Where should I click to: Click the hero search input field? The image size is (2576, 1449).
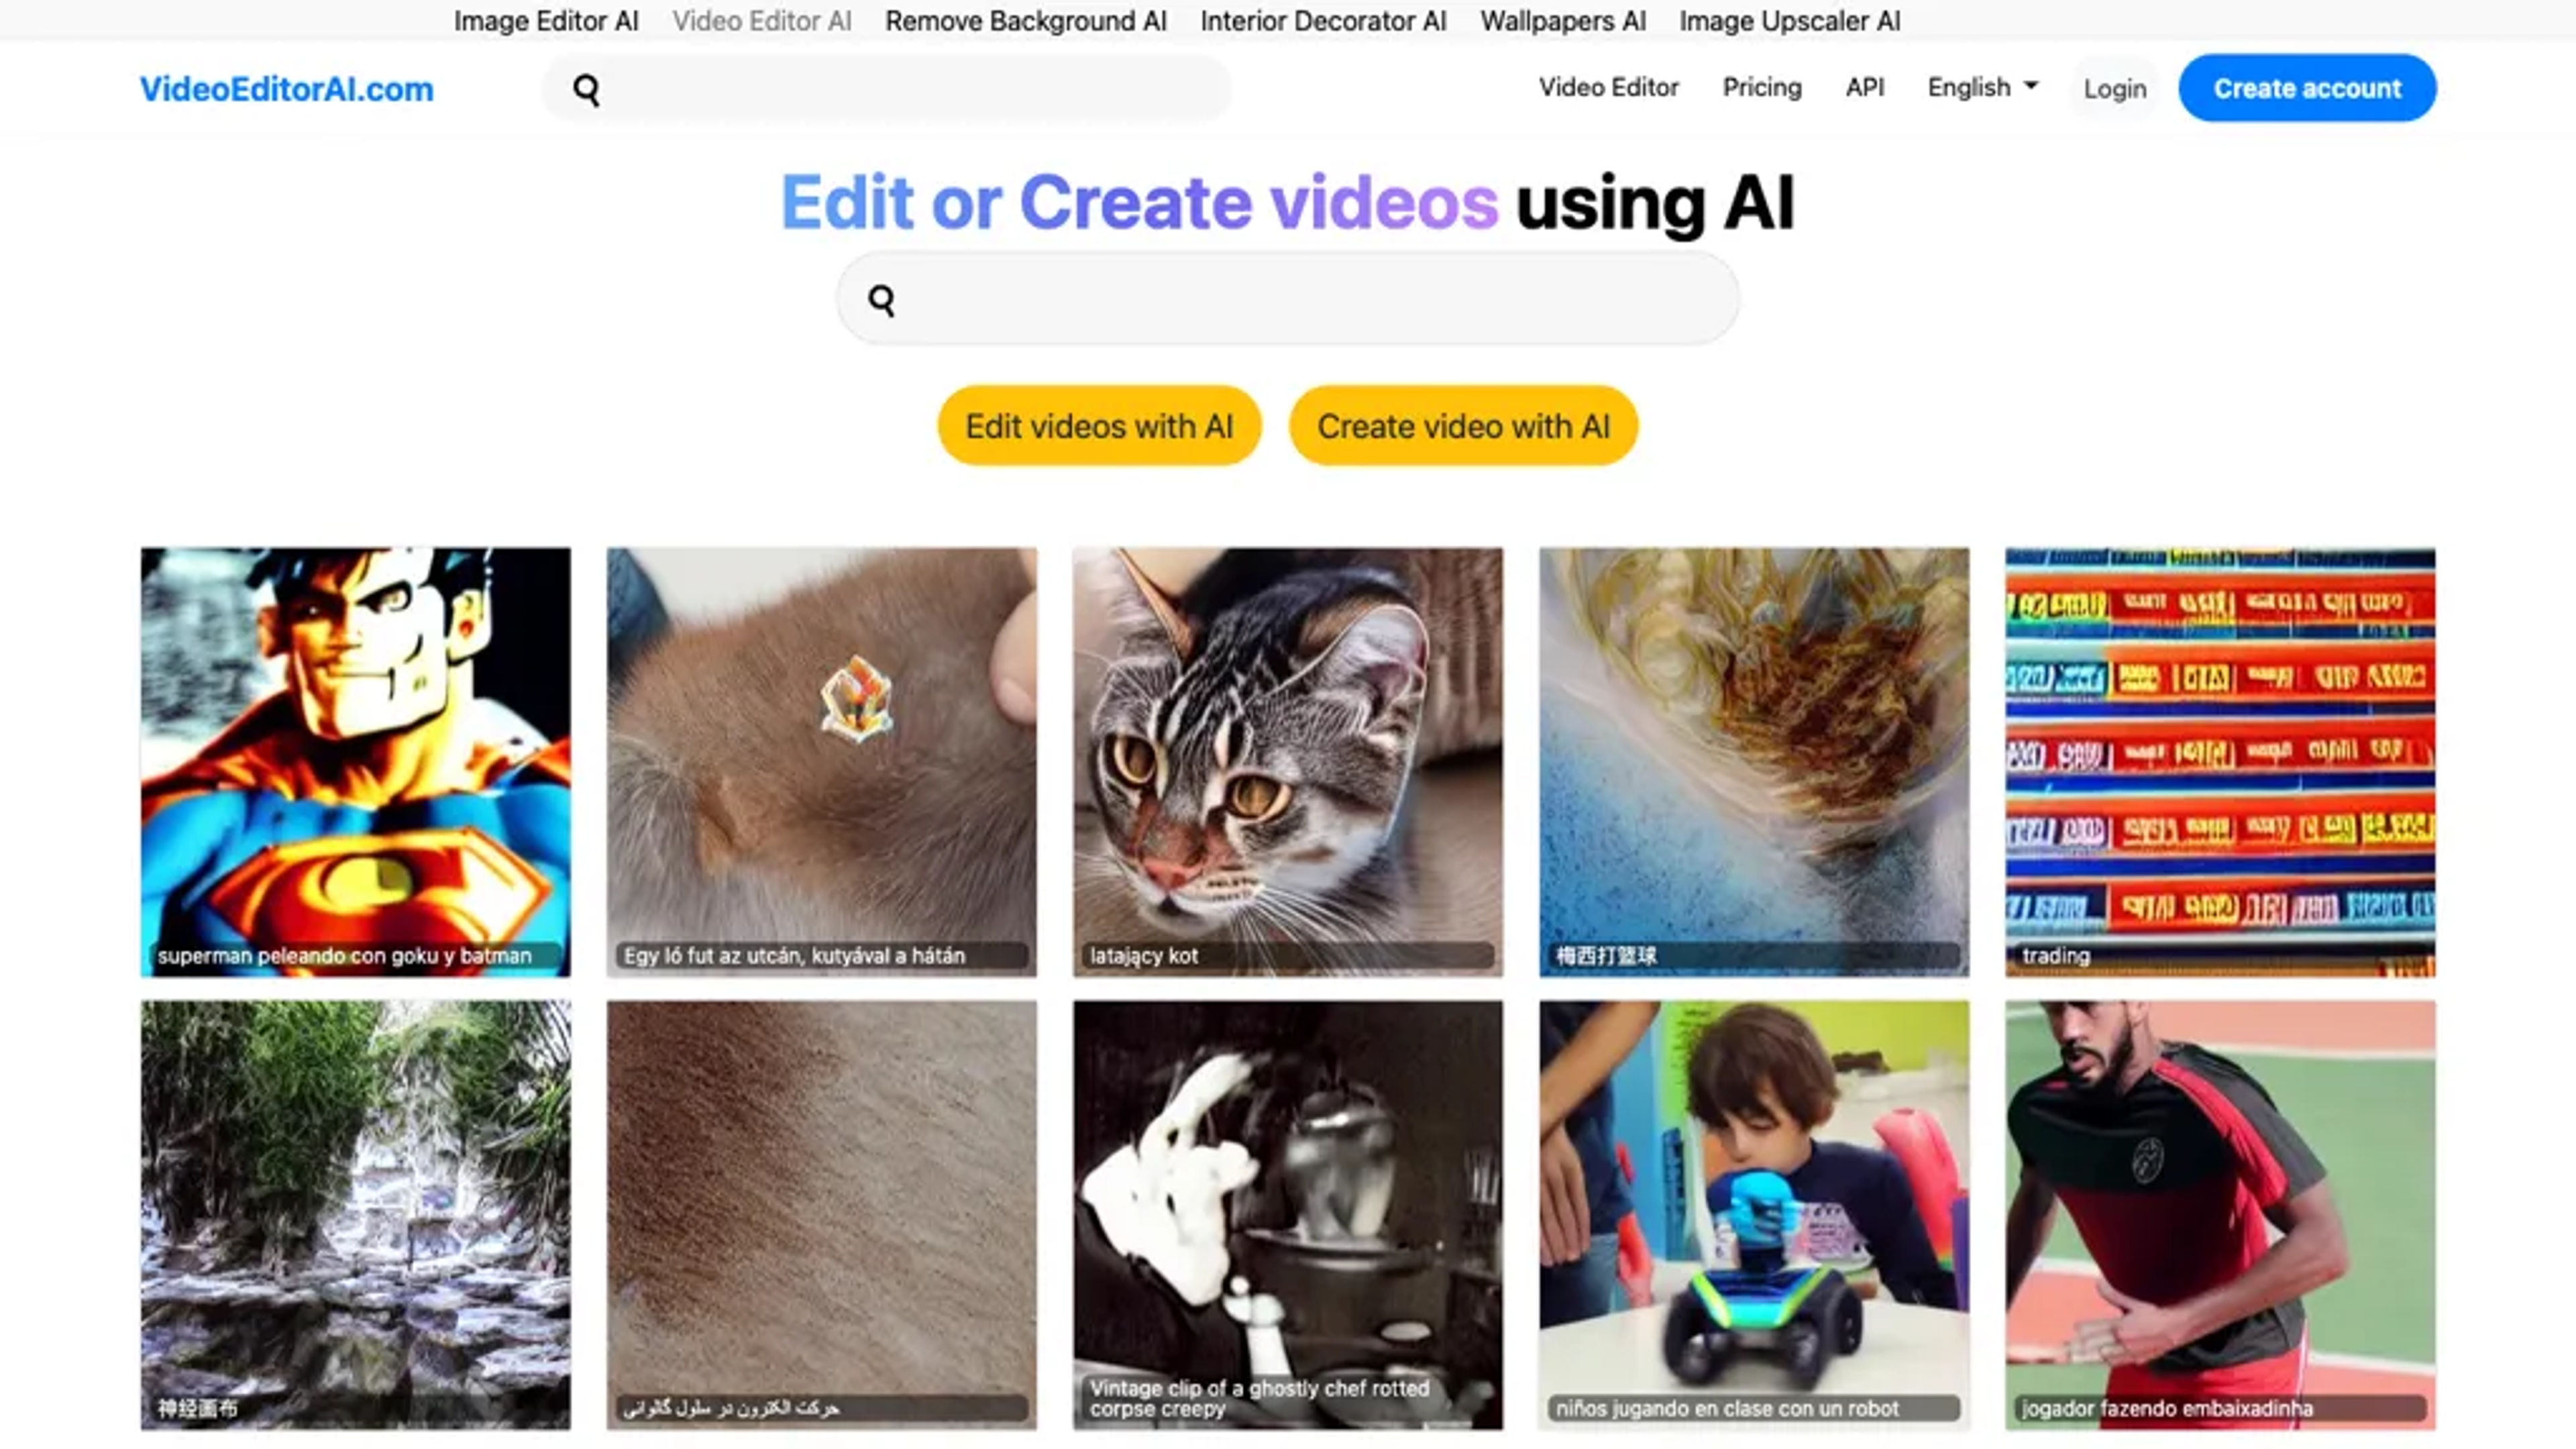coord(1288,299)
